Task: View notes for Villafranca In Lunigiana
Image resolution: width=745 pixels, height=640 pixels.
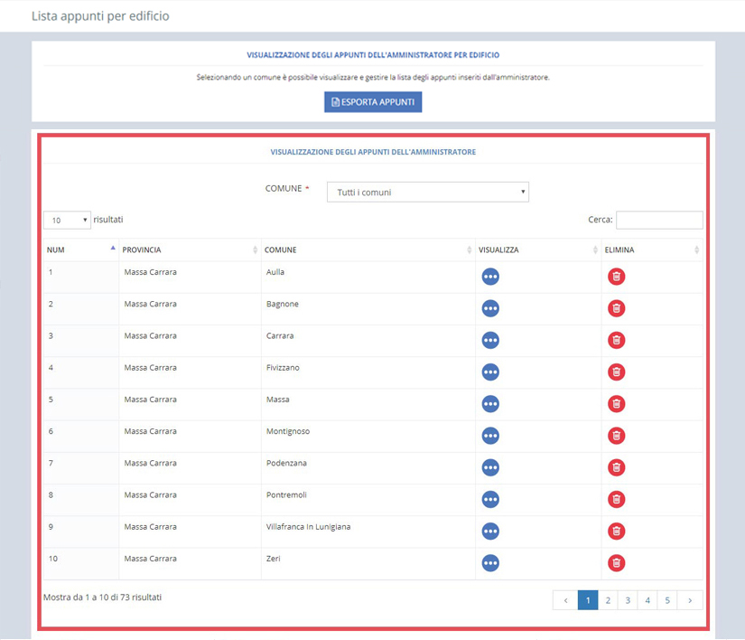Action: pos(490,532)
